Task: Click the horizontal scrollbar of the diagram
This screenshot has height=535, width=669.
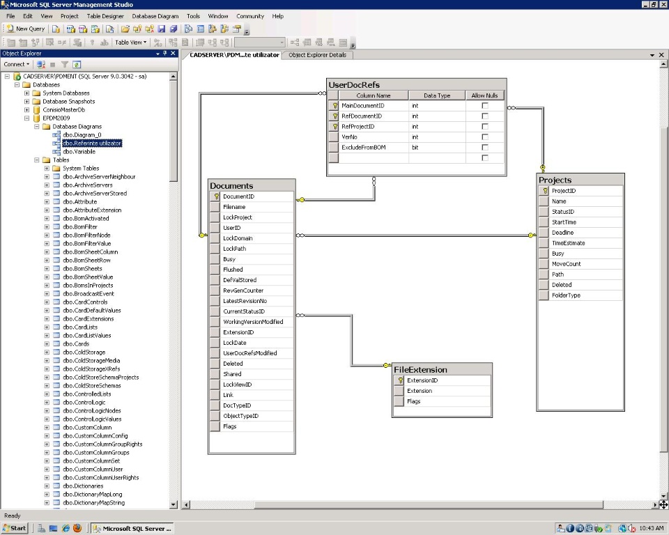Action: coord(429,505)
